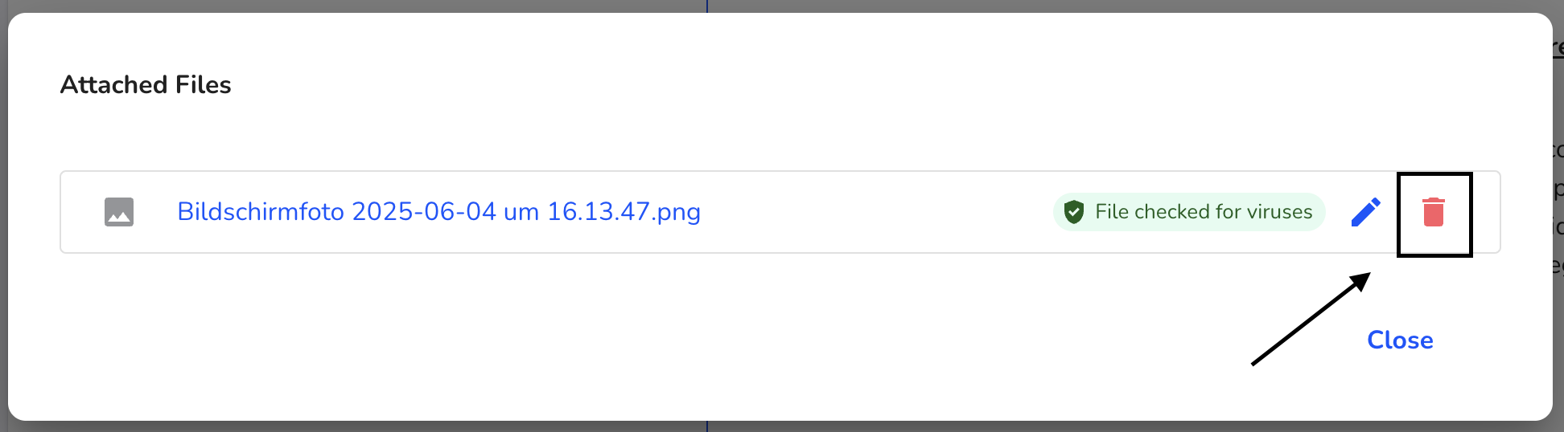Image resolution: width=1564 pixels, height=432 pixels.
Task: Close the Attached Files dialog
Action: pos(1400,340)
